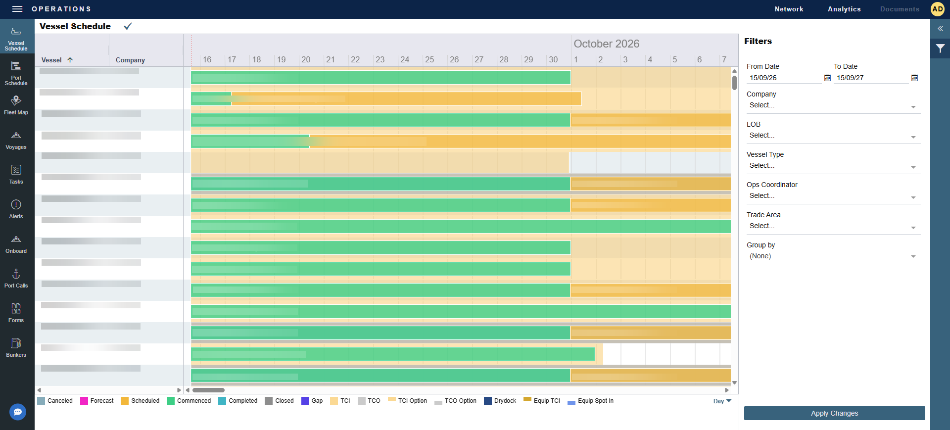Click the Apply Changes button
The width and height of the screenshot is (950, 430).
point(834,413)
